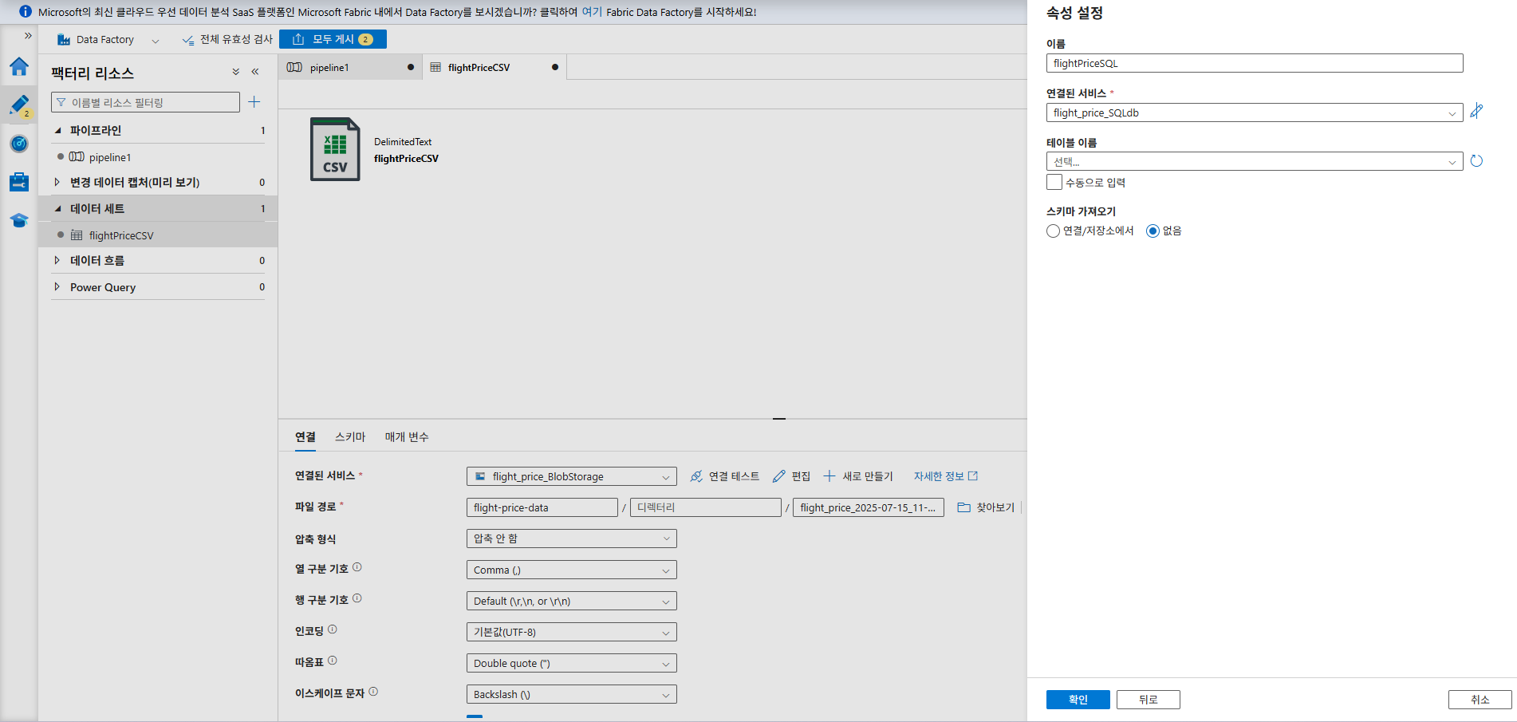Expand the left navigation sidebar chevrons

click(28, 36)
